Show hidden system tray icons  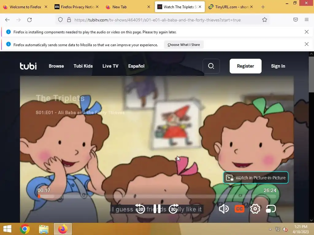pos(270,229)
